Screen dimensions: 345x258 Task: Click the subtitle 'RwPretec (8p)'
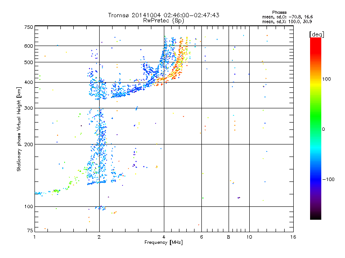(163, 21)
